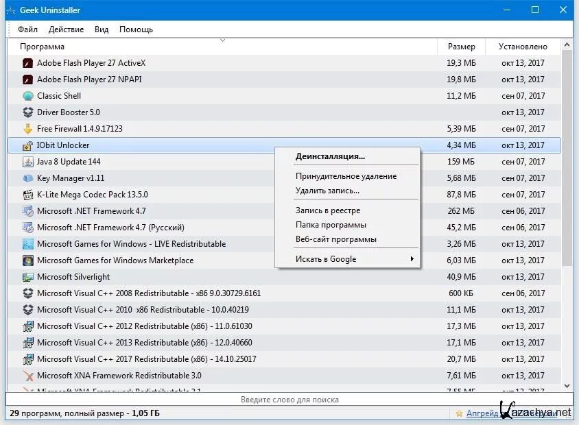Click the 20,7 МБ size cell

click(461, 359)
